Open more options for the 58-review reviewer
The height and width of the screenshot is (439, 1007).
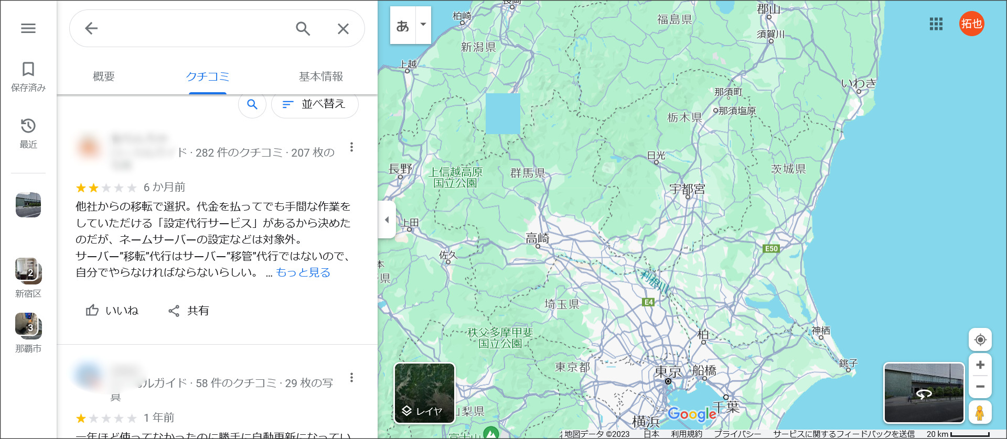pos(351,378)
